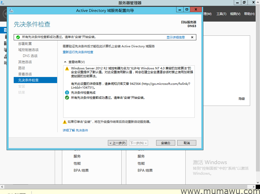Click the green checkmark in the notification banner
The height and width of the screenshot is (194, 260).
click(x=18, y=37)
